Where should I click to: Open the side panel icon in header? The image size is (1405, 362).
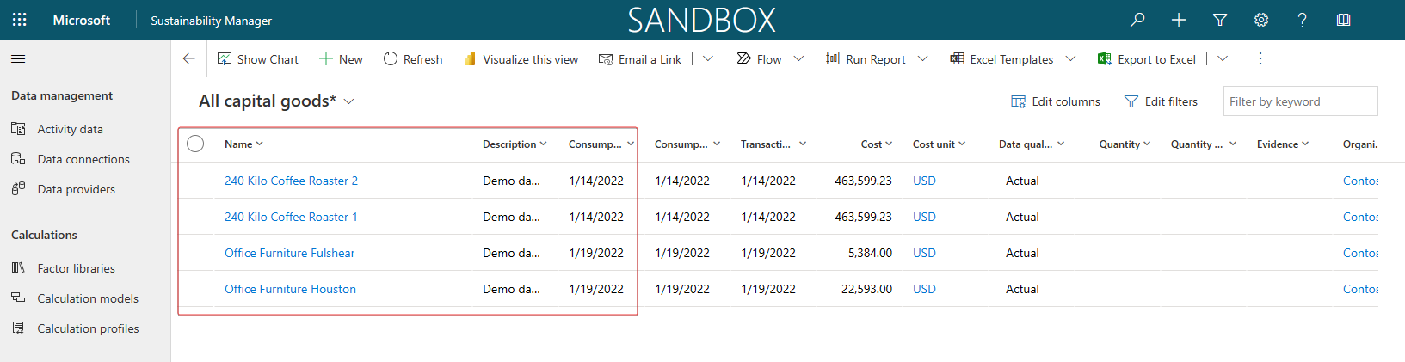1343,20
